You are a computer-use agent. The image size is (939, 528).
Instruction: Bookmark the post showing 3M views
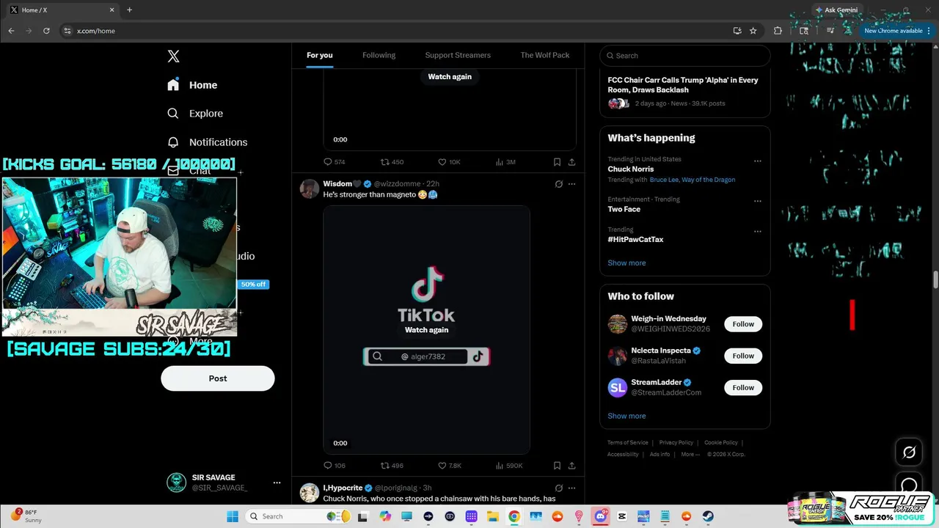coord(557,162)
